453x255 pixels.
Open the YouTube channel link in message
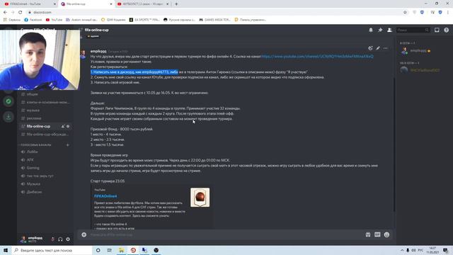(x=317, y=57)
